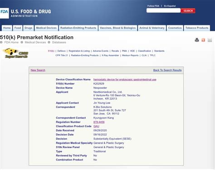Screen dimensions: 215x170
Task: Select the Decision Date value
Action: tap(100, 135)
